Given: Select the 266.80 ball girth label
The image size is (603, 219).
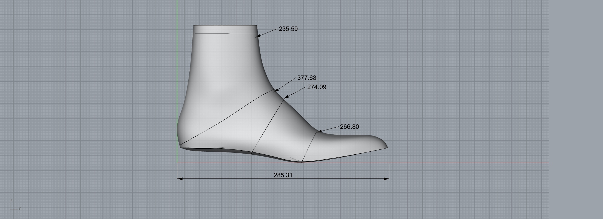Looking at the screenshot, I should point(349,127).
